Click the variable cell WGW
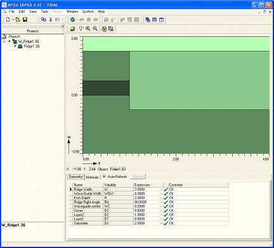274x248 pixels. pyautogui.click(x=118, y=194)
